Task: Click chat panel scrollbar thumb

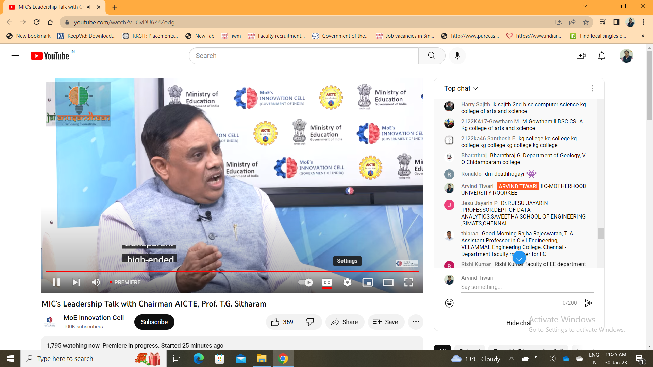Action: pyautogui.click(x=601, y=234)
